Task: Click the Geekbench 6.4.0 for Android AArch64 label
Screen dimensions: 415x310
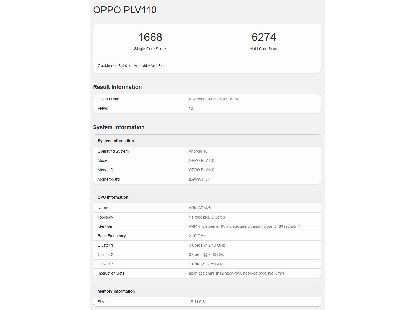Action: [130, 66]
